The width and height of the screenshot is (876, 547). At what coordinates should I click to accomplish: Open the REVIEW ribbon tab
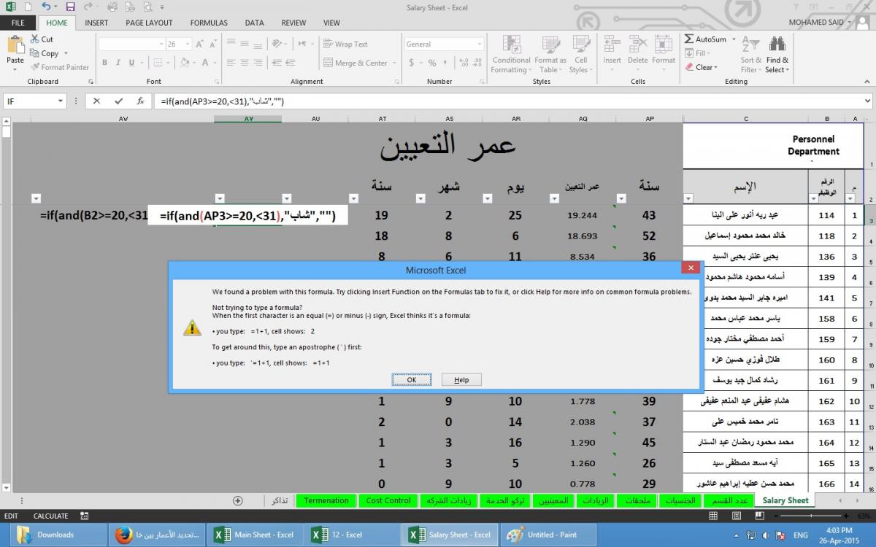(x=293, y=23)
